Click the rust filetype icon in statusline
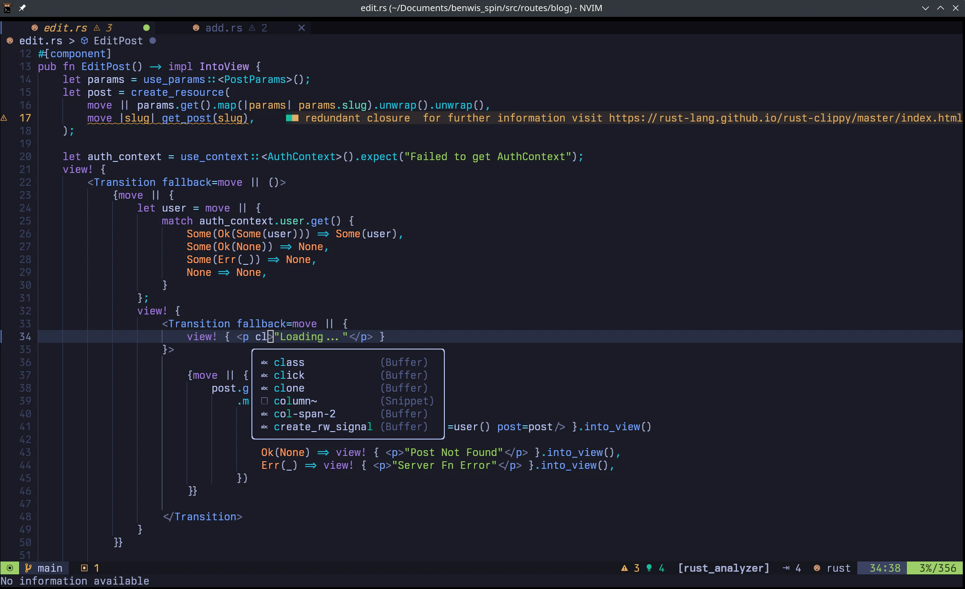The image size is (965, 589). coord(817,568)
